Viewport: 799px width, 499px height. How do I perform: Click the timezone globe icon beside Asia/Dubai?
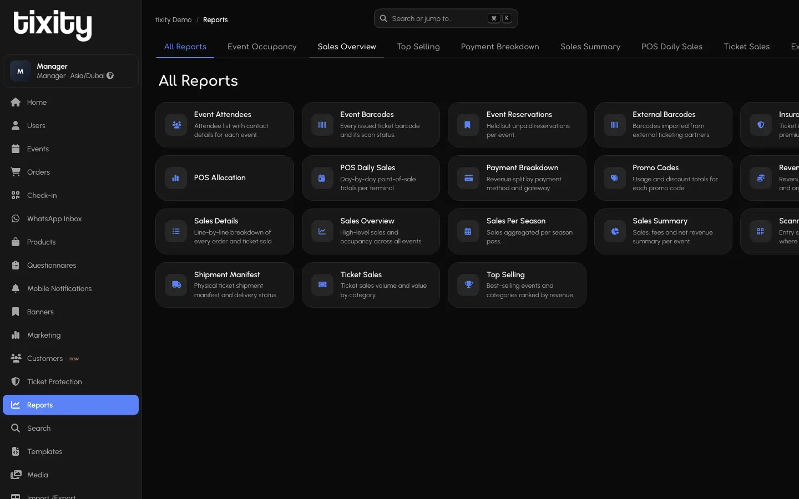point(110,75)
